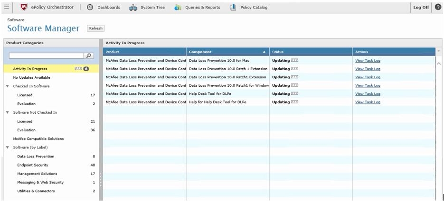This screenshot has width=444, height=202.
Task: Click the search magnifier icon
Action: coord(89,56)
